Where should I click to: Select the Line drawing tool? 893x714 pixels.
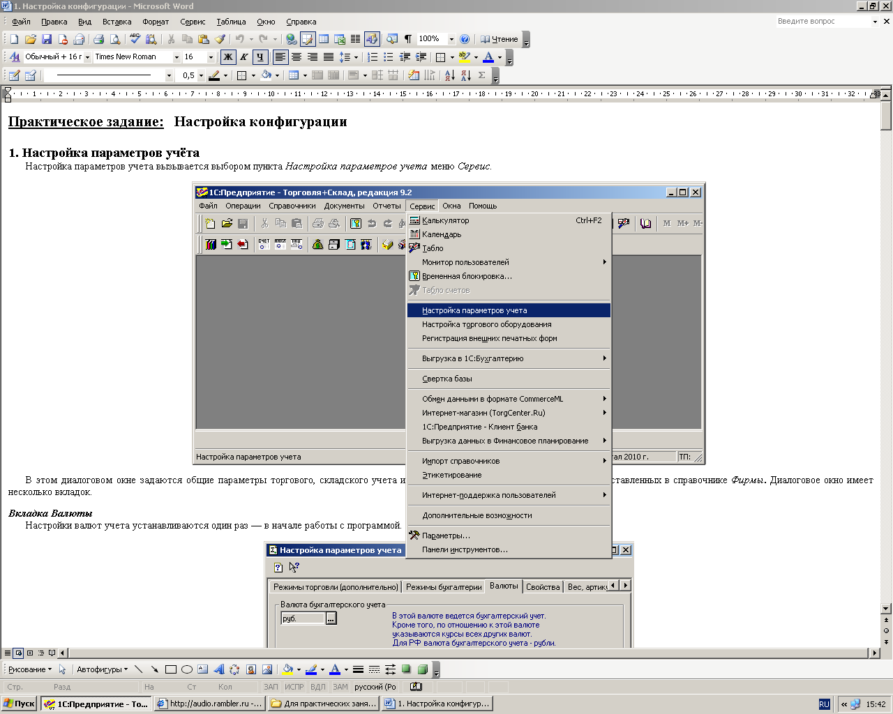point(139,669)
